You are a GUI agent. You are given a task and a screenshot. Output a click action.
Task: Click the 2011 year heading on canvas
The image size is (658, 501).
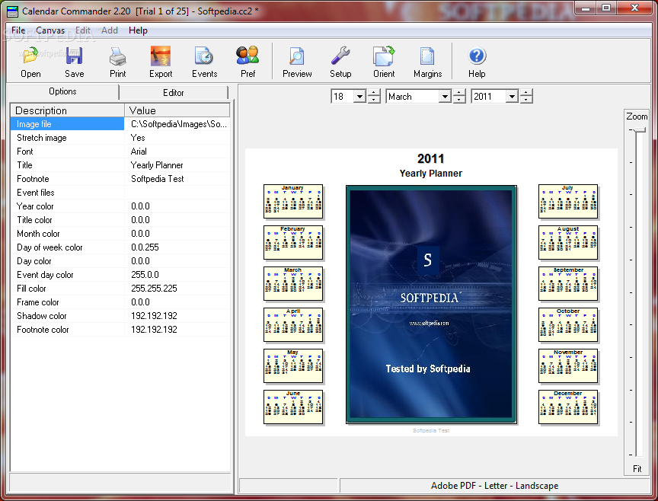(x=430, y=158)
